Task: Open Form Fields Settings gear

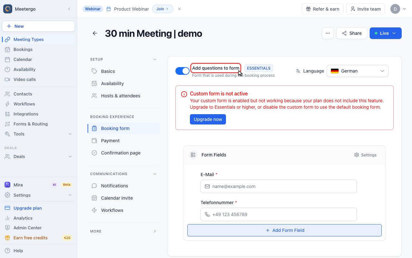Action: [365, 155]
